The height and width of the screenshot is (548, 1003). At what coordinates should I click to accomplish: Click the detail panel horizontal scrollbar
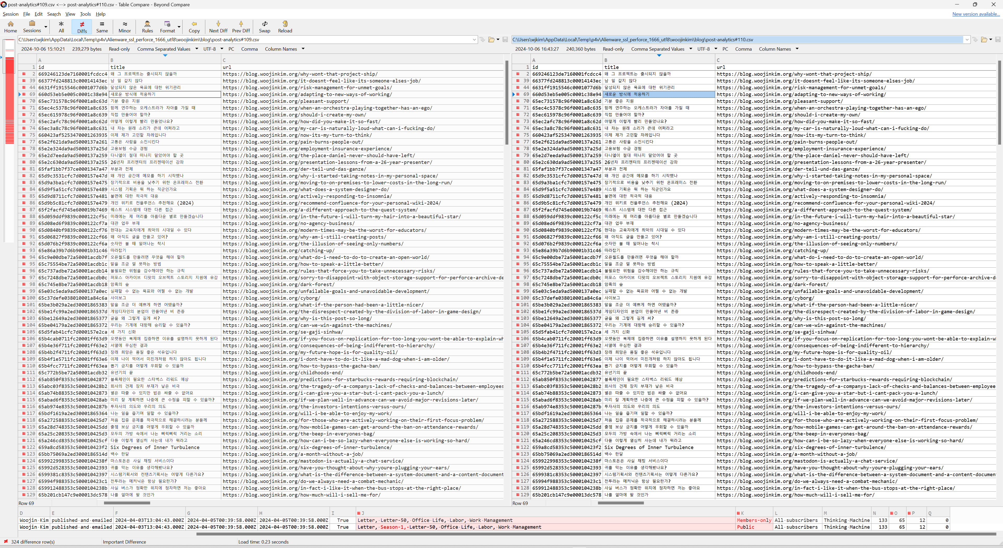596,534
